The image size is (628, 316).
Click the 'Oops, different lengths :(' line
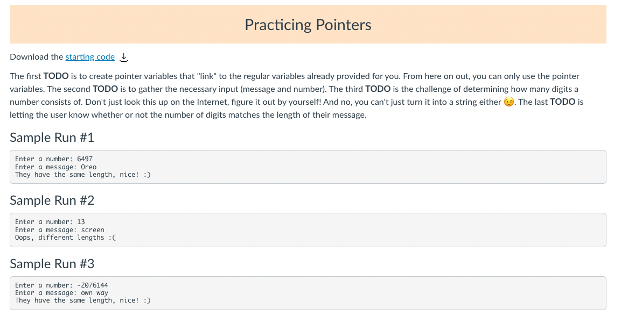point(65,238)
